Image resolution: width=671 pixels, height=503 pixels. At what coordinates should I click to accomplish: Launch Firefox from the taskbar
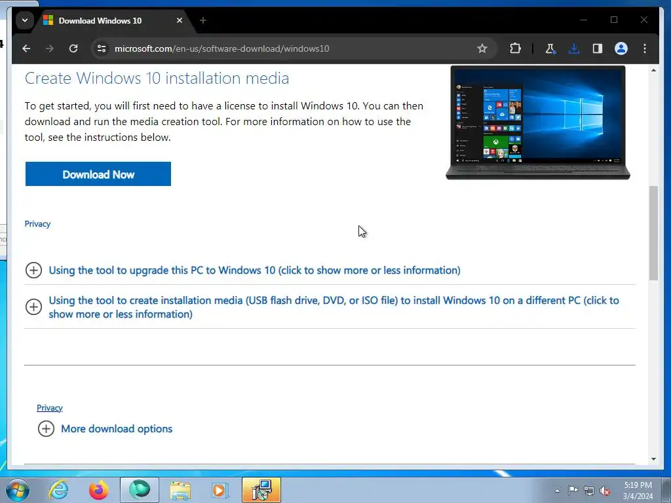(99, 490)
